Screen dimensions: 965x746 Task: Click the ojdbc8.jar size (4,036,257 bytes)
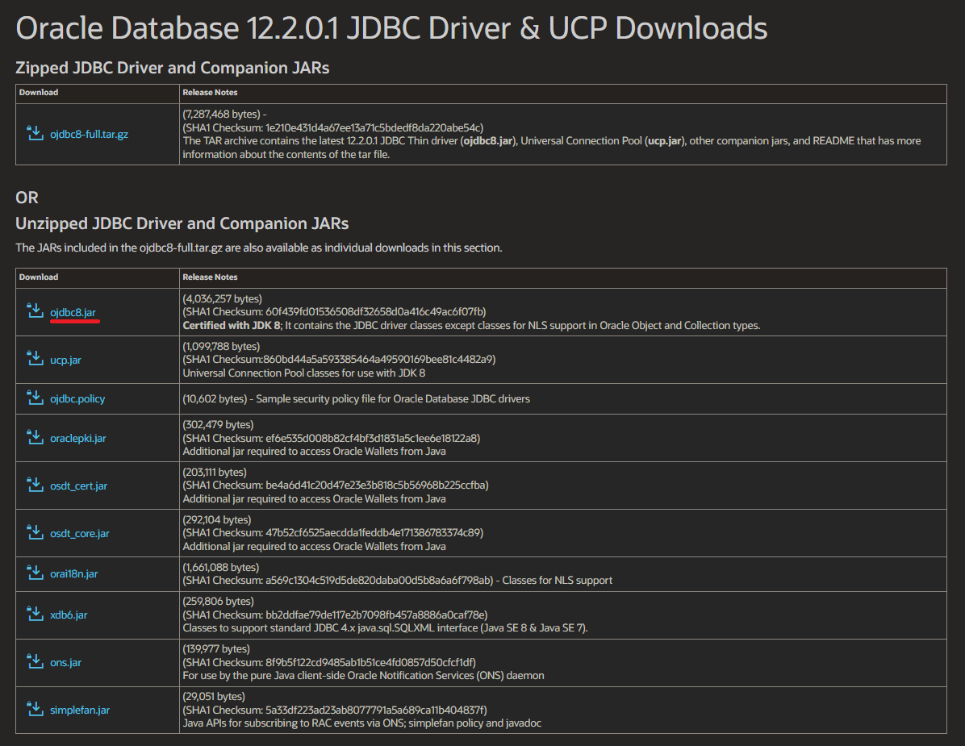pyautogui.click(x=222, y=299)
